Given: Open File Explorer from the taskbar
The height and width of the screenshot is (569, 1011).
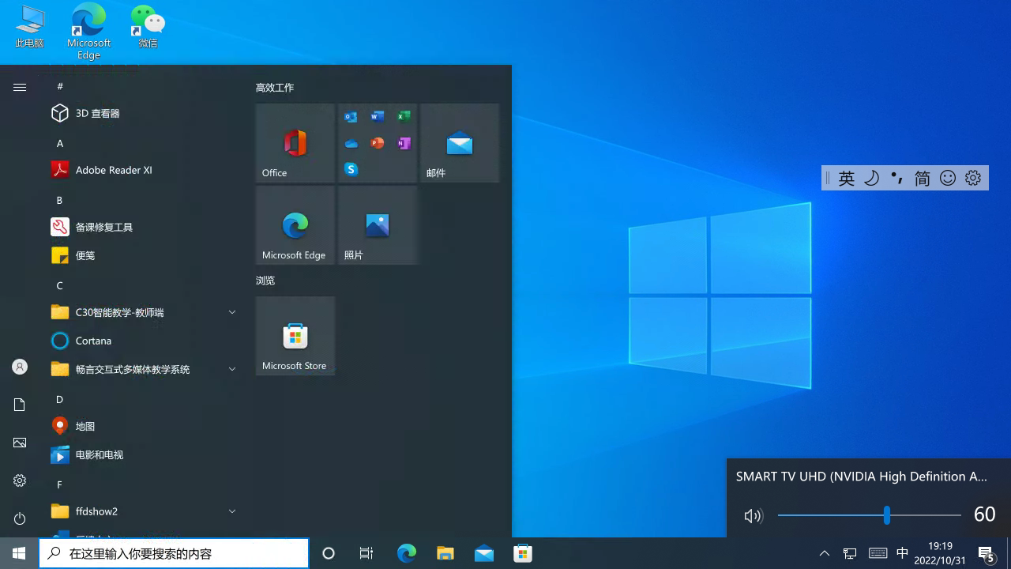Looking at the screenshot, I should [x=445, y=553].
